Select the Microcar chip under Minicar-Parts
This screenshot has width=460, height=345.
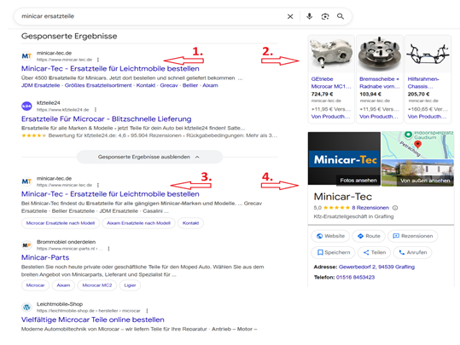35,285
